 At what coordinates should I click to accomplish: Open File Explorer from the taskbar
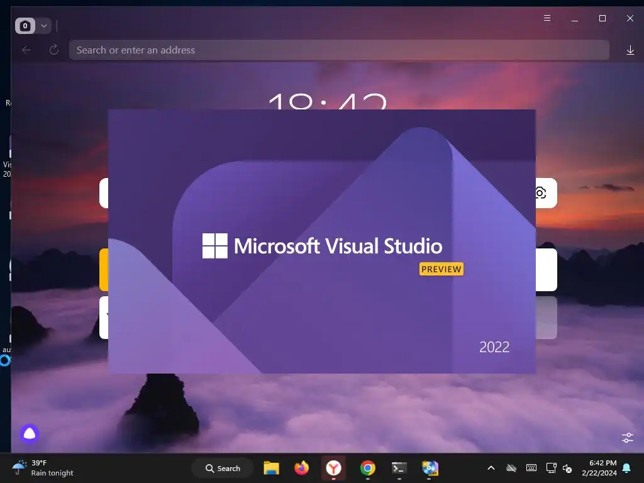271,468
